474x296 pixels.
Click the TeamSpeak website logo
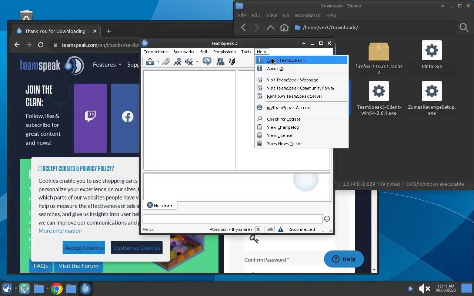pos(52,65)
